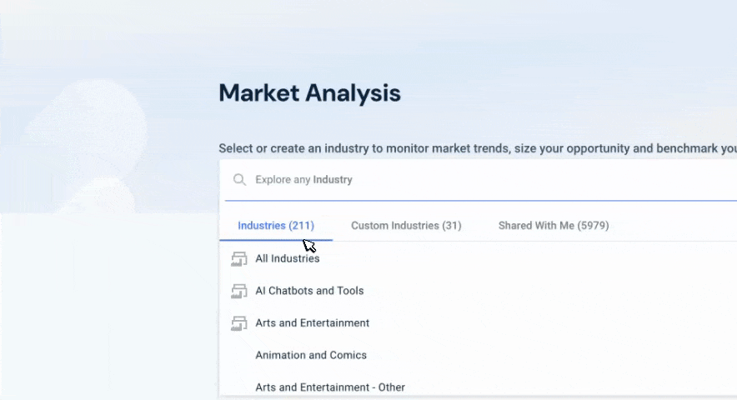
Task: Pick the Animation and Comics sub-industry
Action: (x=311, y=355)
